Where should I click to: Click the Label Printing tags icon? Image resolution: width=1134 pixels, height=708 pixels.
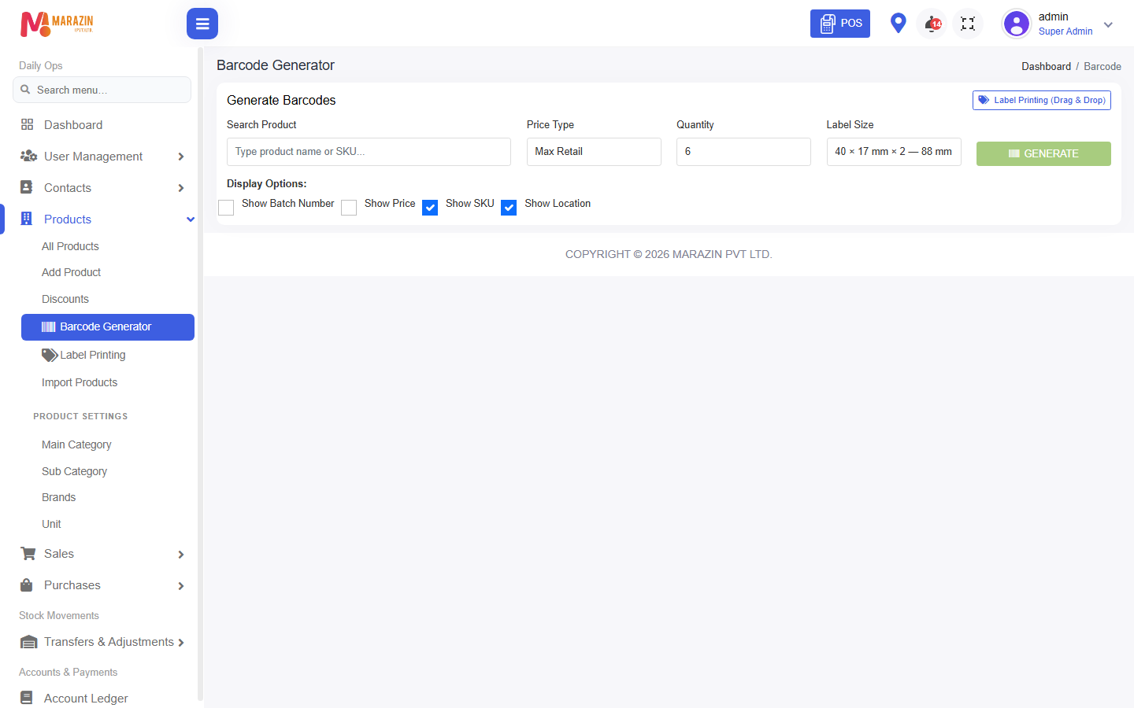[x=50, y=355]
